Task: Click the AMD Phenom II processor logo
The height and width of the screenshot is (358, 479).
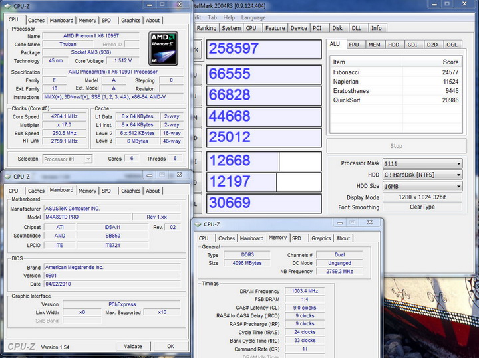Action: point(163,48)
